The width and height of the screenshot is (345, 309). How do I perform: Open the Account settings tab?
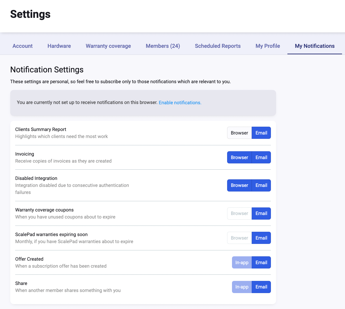point(22,46)
